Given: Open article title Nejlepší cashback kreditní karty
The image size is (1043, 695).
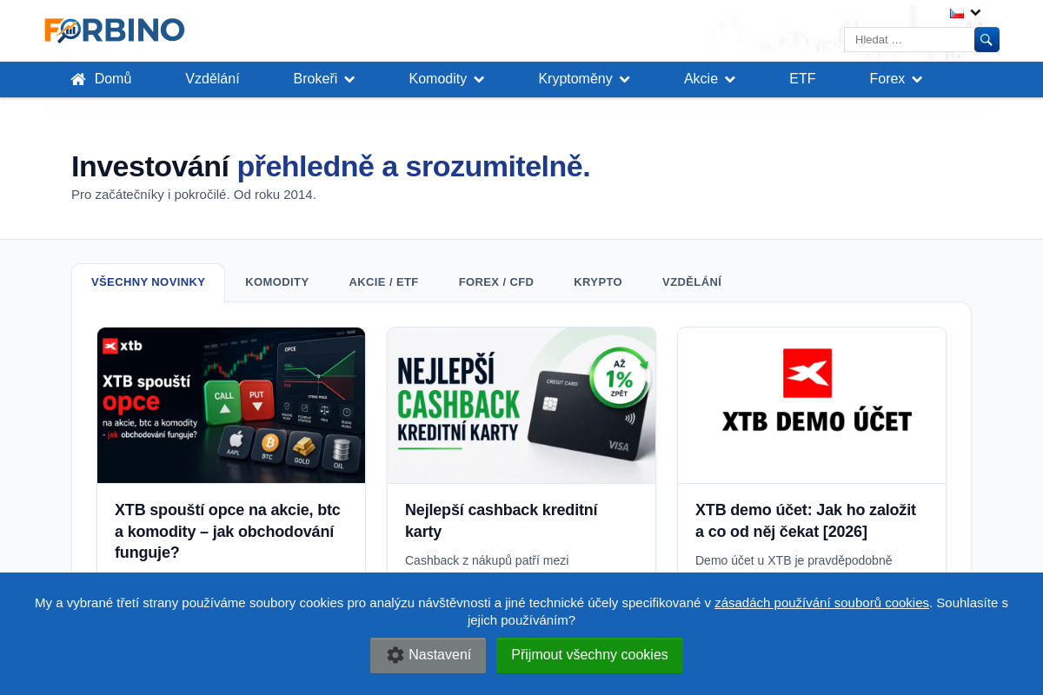Looking at the screenshot, I should click(502, 520).
